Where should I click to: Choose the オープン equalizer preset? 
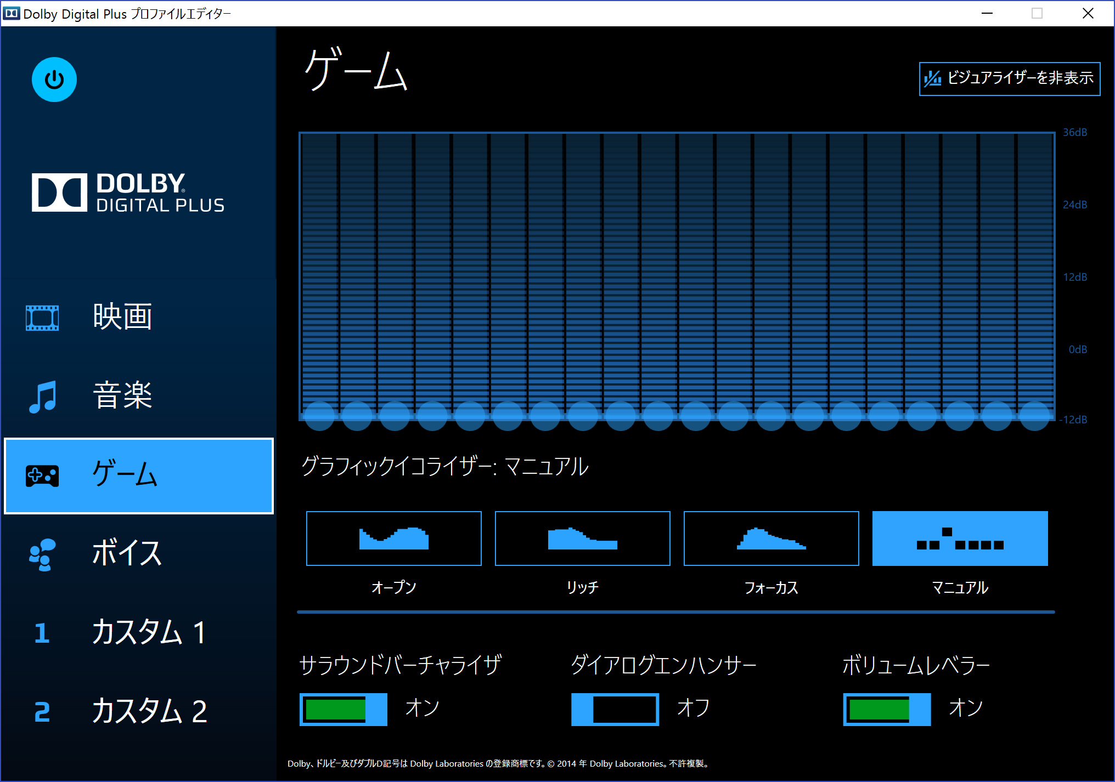pos(394,539)
